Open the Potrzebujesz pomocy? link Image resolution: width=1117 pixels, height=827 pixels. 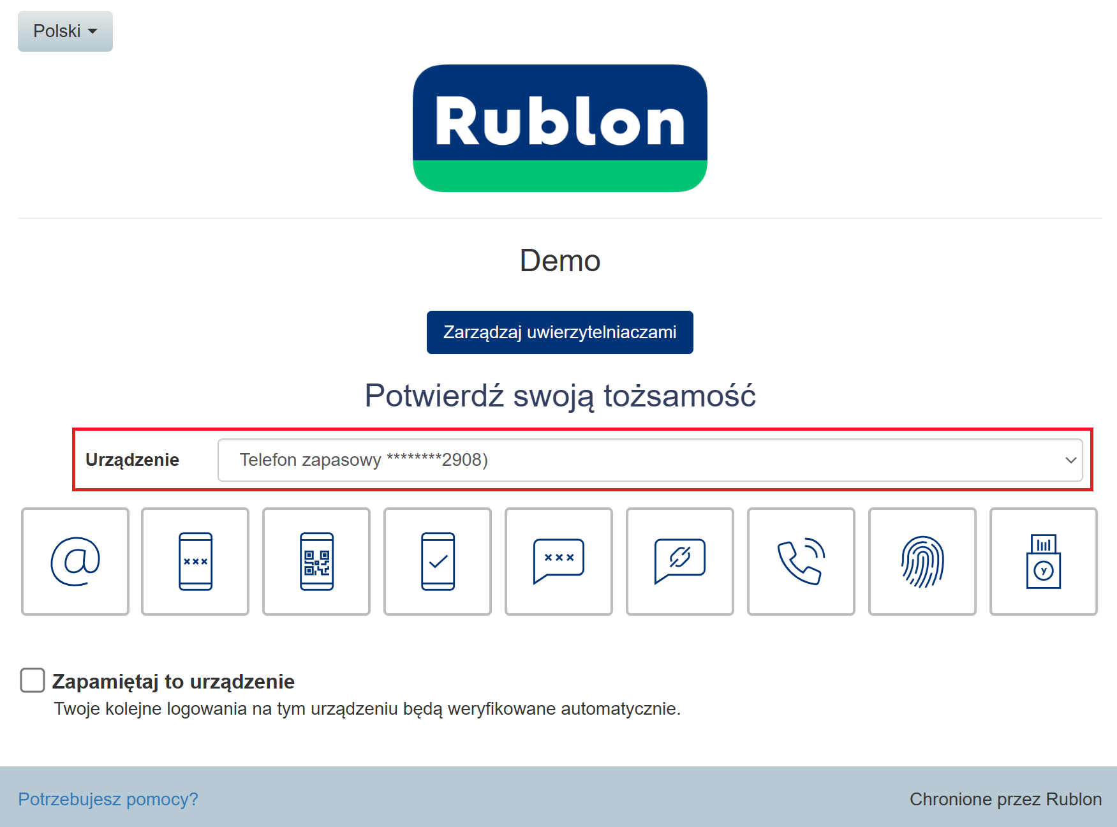[x=108, y=799]
